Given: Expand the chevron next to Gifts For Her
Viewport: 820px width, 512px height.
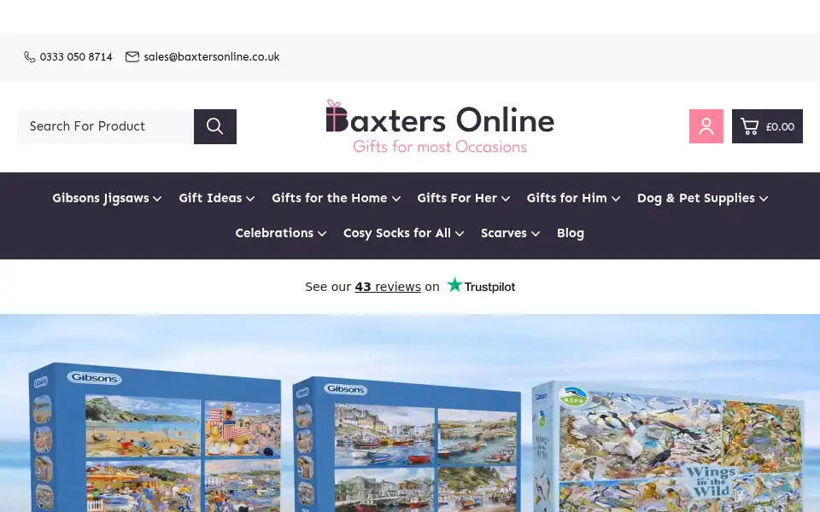Looking at the screenshot, I should [x=506, y=199].
